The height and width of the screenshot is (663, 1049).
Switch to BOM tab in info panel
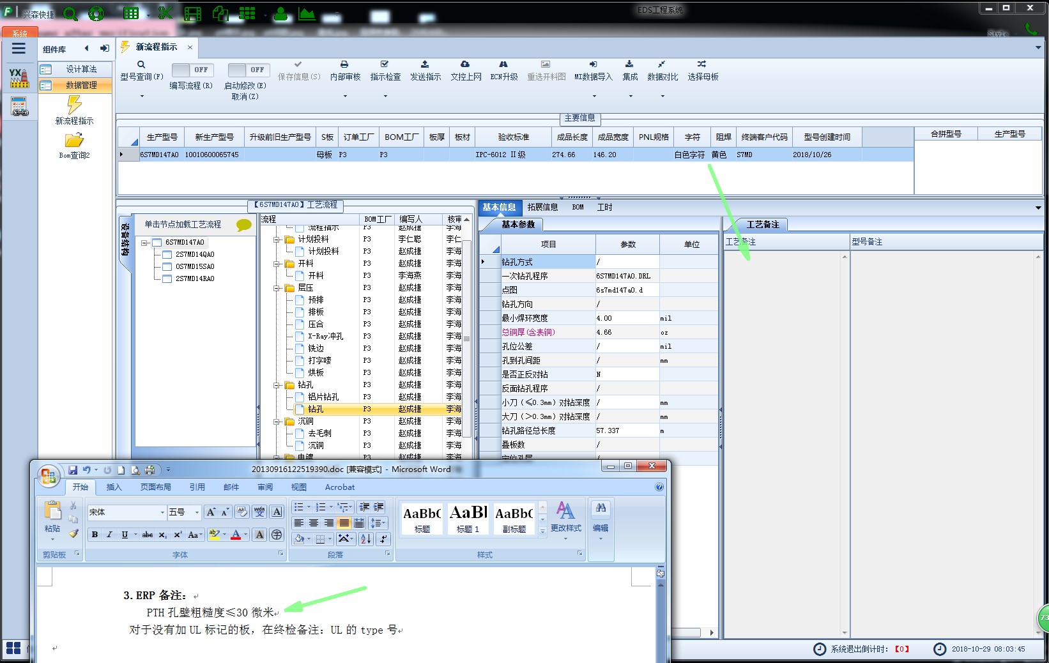578,207
